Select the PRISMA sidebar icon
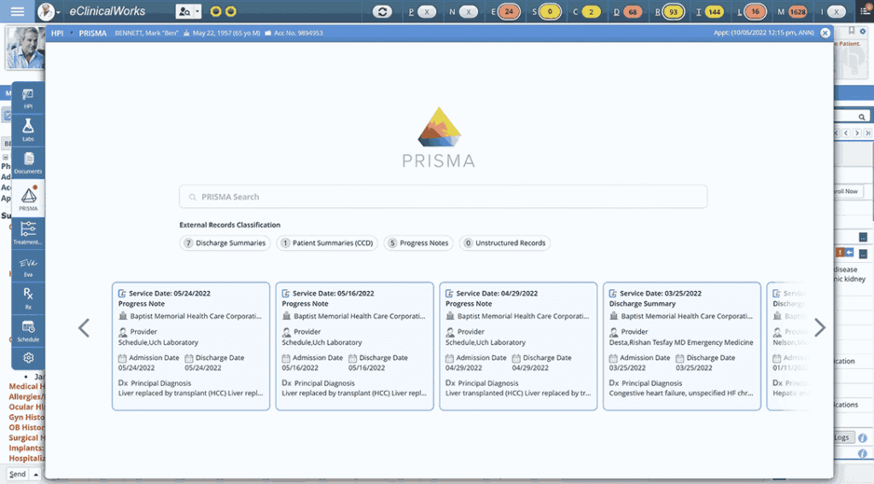Image resolution: width=874 pixels, height=484 pixels. tap(28, 198)
